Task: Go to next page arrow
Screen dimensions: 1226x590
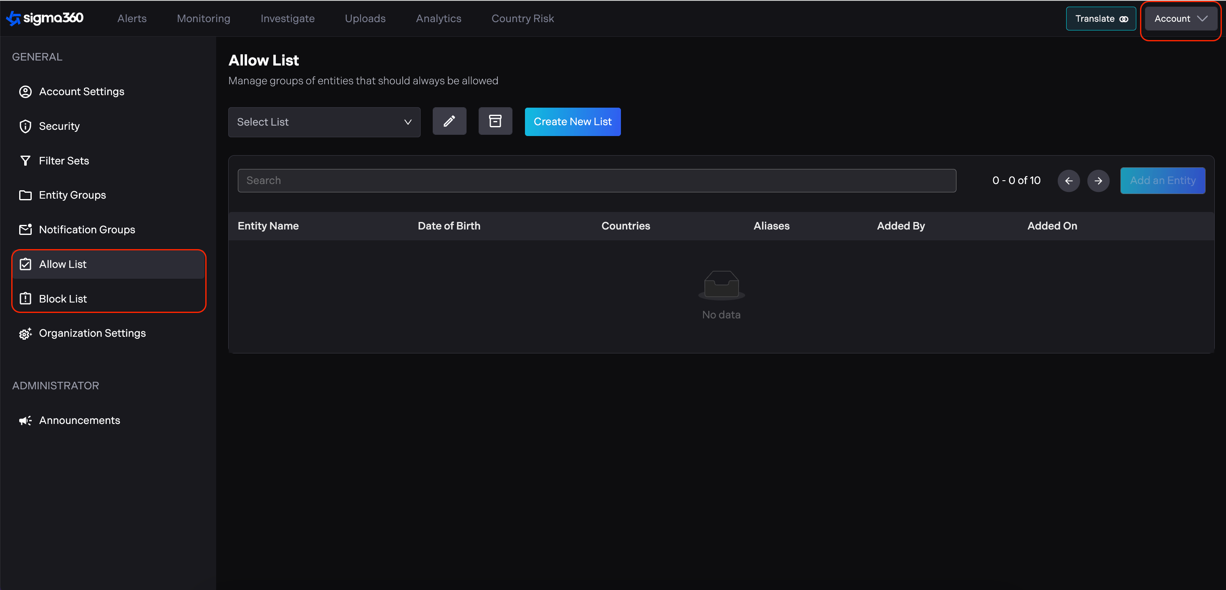Action: [1098, 181]
